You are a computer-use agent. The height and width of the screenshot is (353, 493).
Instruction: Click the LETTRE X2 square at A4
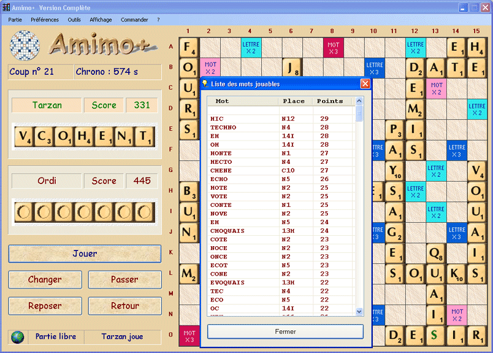[251, 47]
